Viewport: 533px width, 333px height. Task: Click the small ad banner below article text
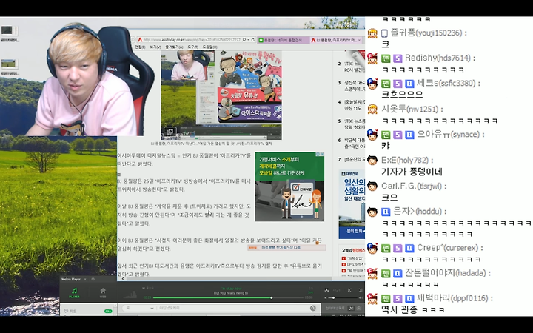(x=286, y=248)
